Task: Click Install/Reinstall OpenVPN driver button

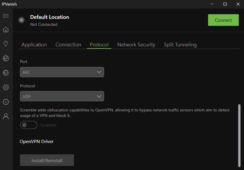Action: pos(47,160)
